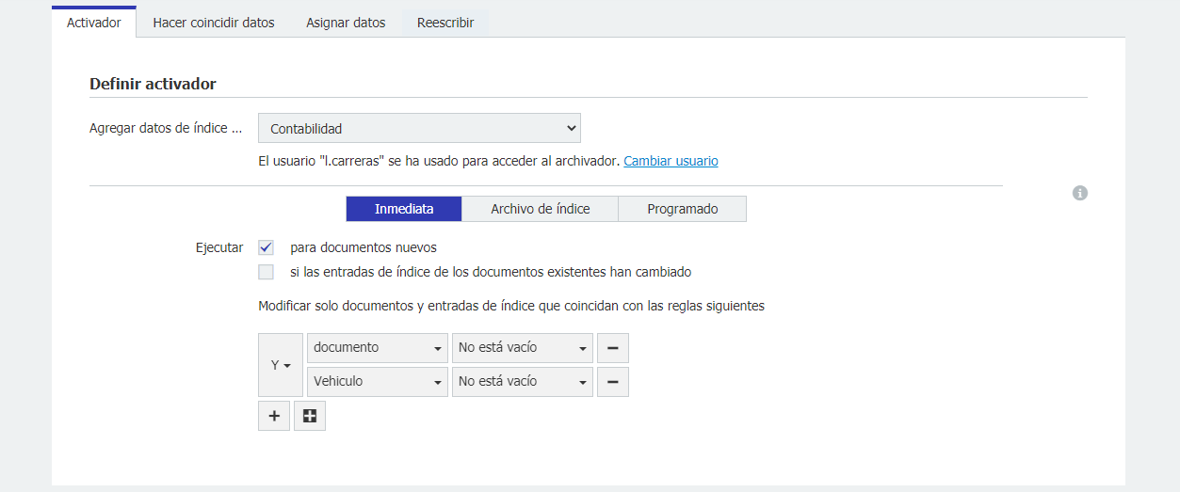Add a new rule with plus button
The image size is (1180, 492).
pyautogui.click(x=274, y=416)
